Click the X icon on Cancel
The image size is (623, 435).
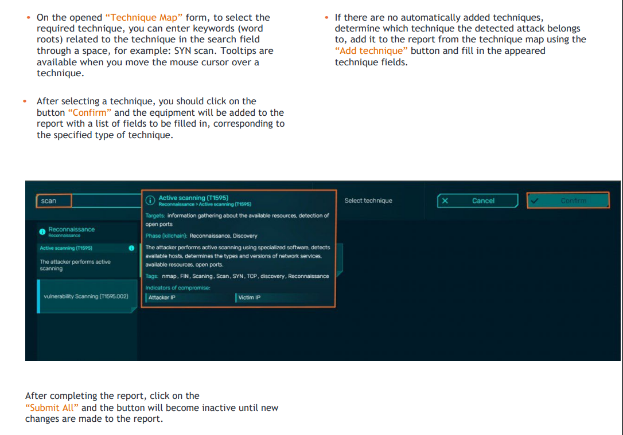click(x=445, y=201)
